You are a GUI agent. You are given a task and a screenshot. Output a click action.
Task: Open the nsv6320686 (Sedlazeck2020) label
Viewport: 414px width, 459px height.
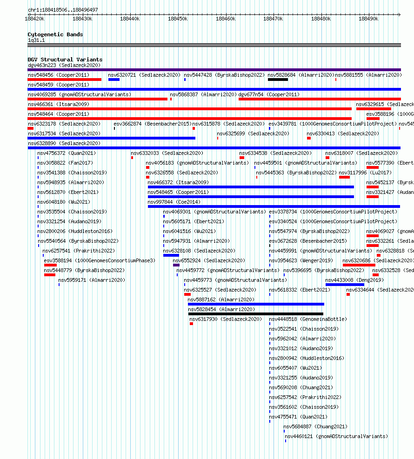(x=378, y=260)
